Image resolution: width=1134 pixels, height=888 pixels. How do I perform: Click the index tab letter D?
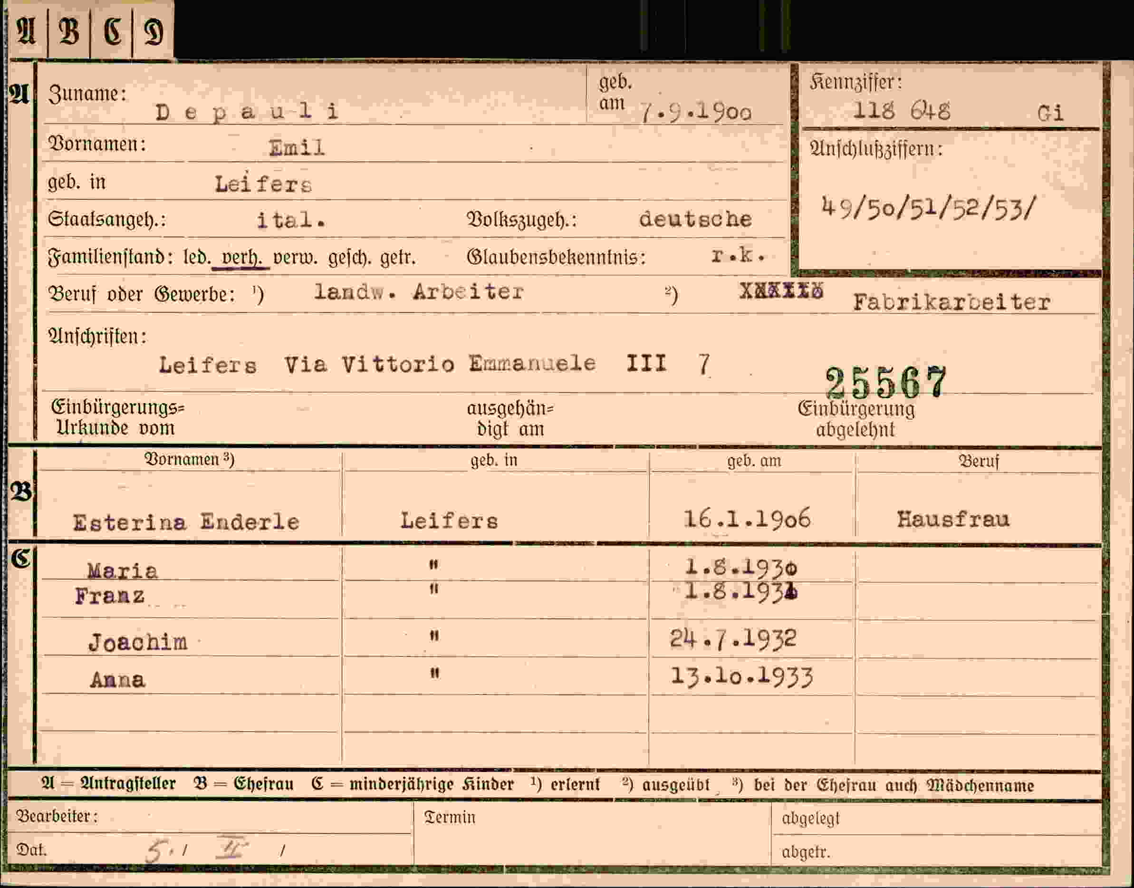[x=154, y=32]
